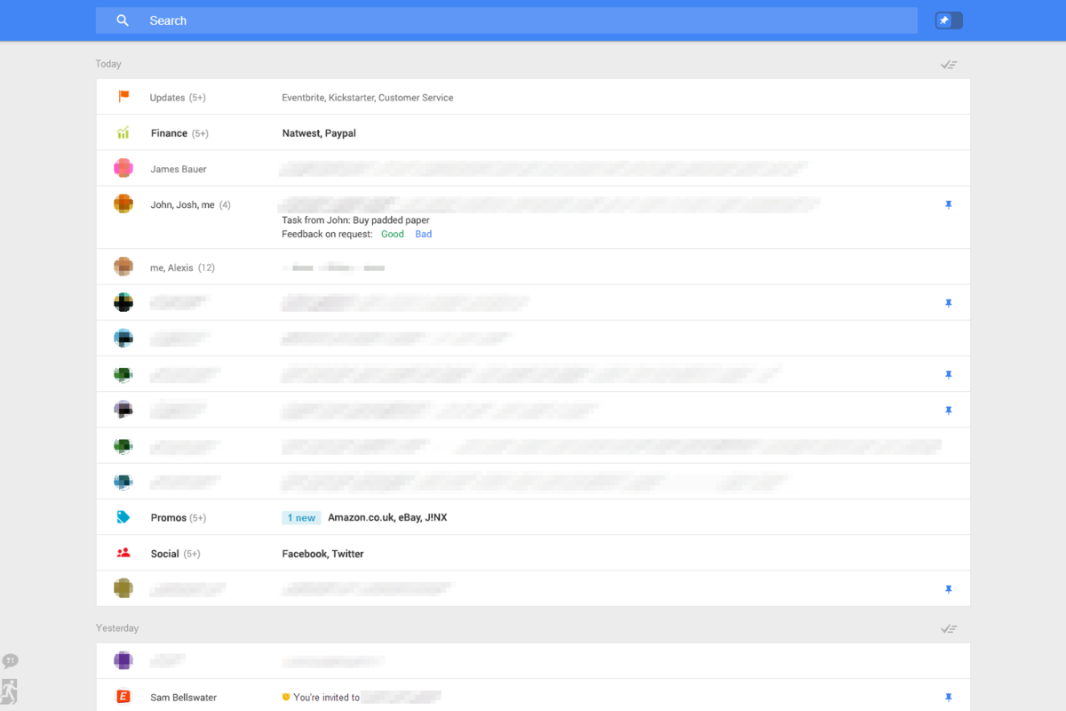
Task: Click the search magnifier icon
Action: 123,20
